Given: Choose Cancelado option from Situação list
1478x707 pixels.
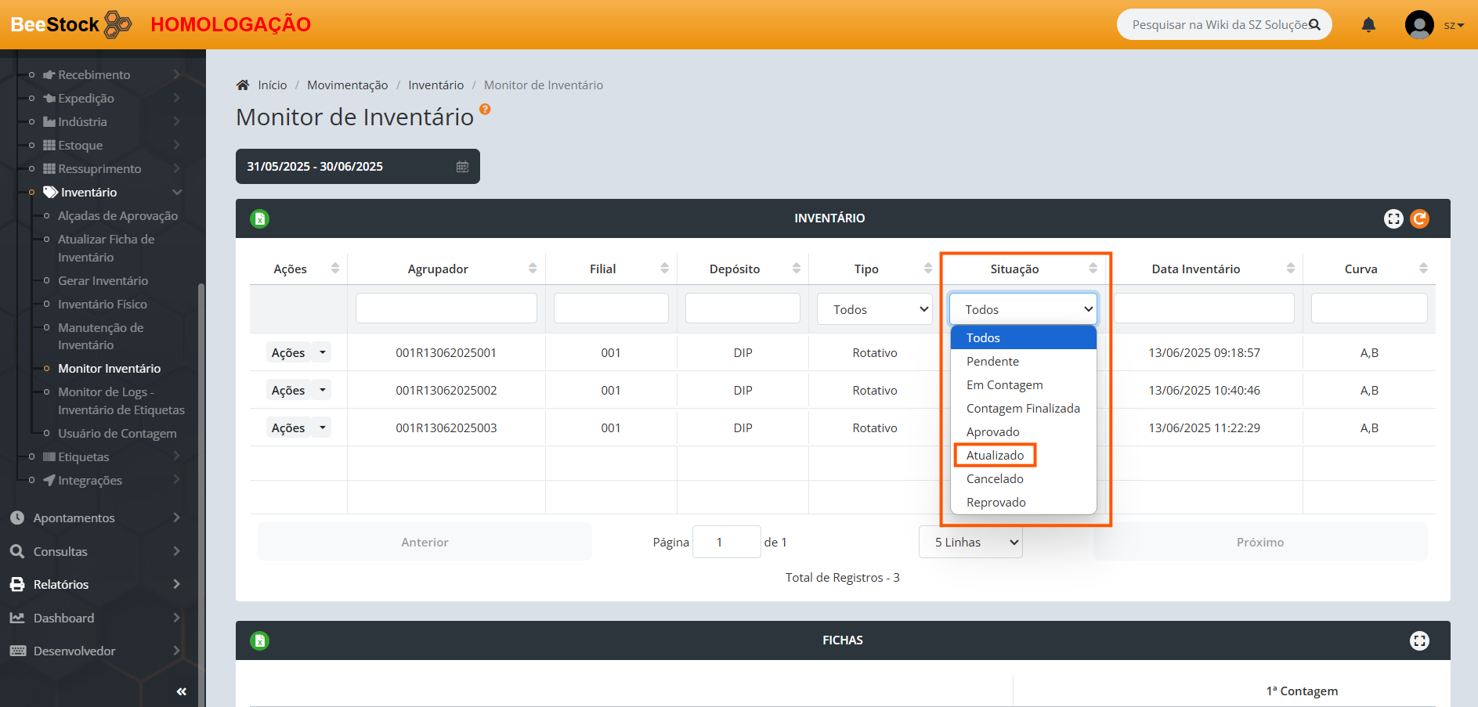Looking at the screenshot, I should click(995, 479).
